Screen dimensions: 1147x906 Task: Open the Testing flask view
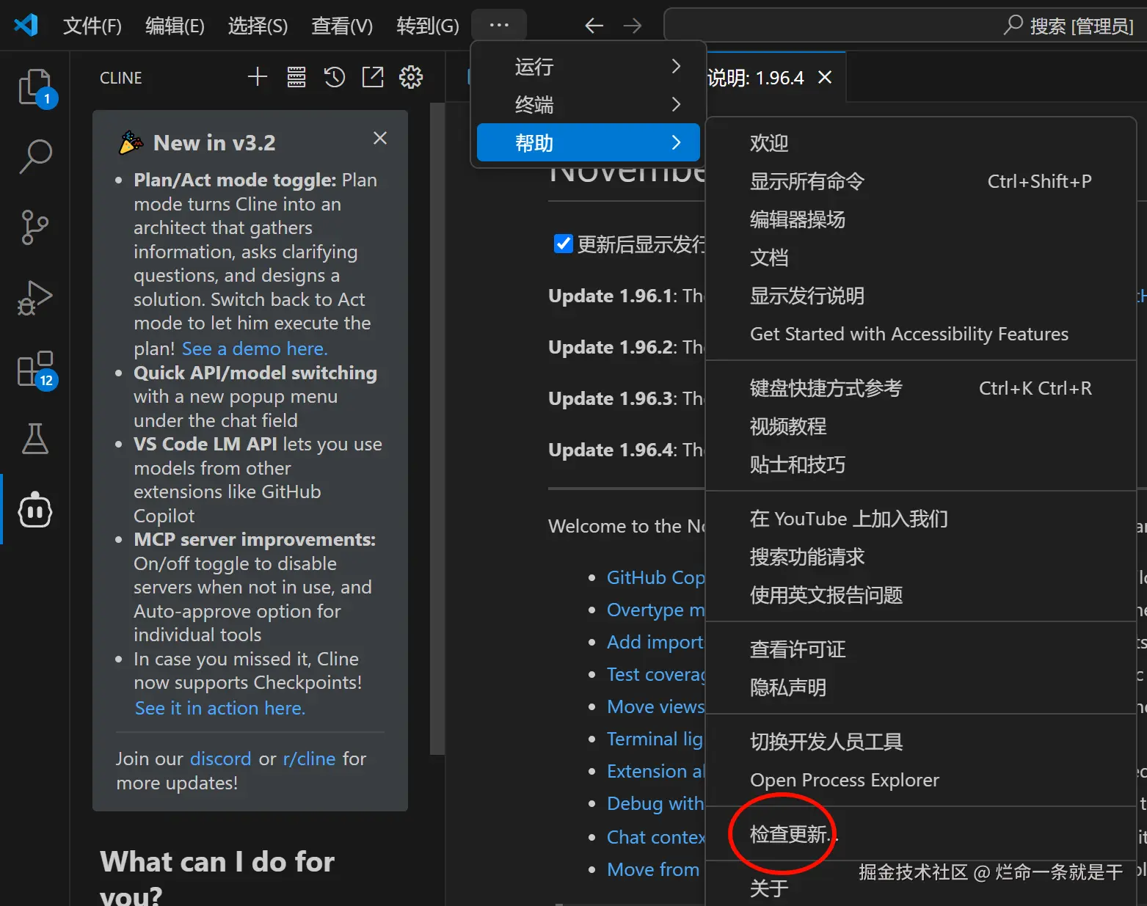point(35,439)
